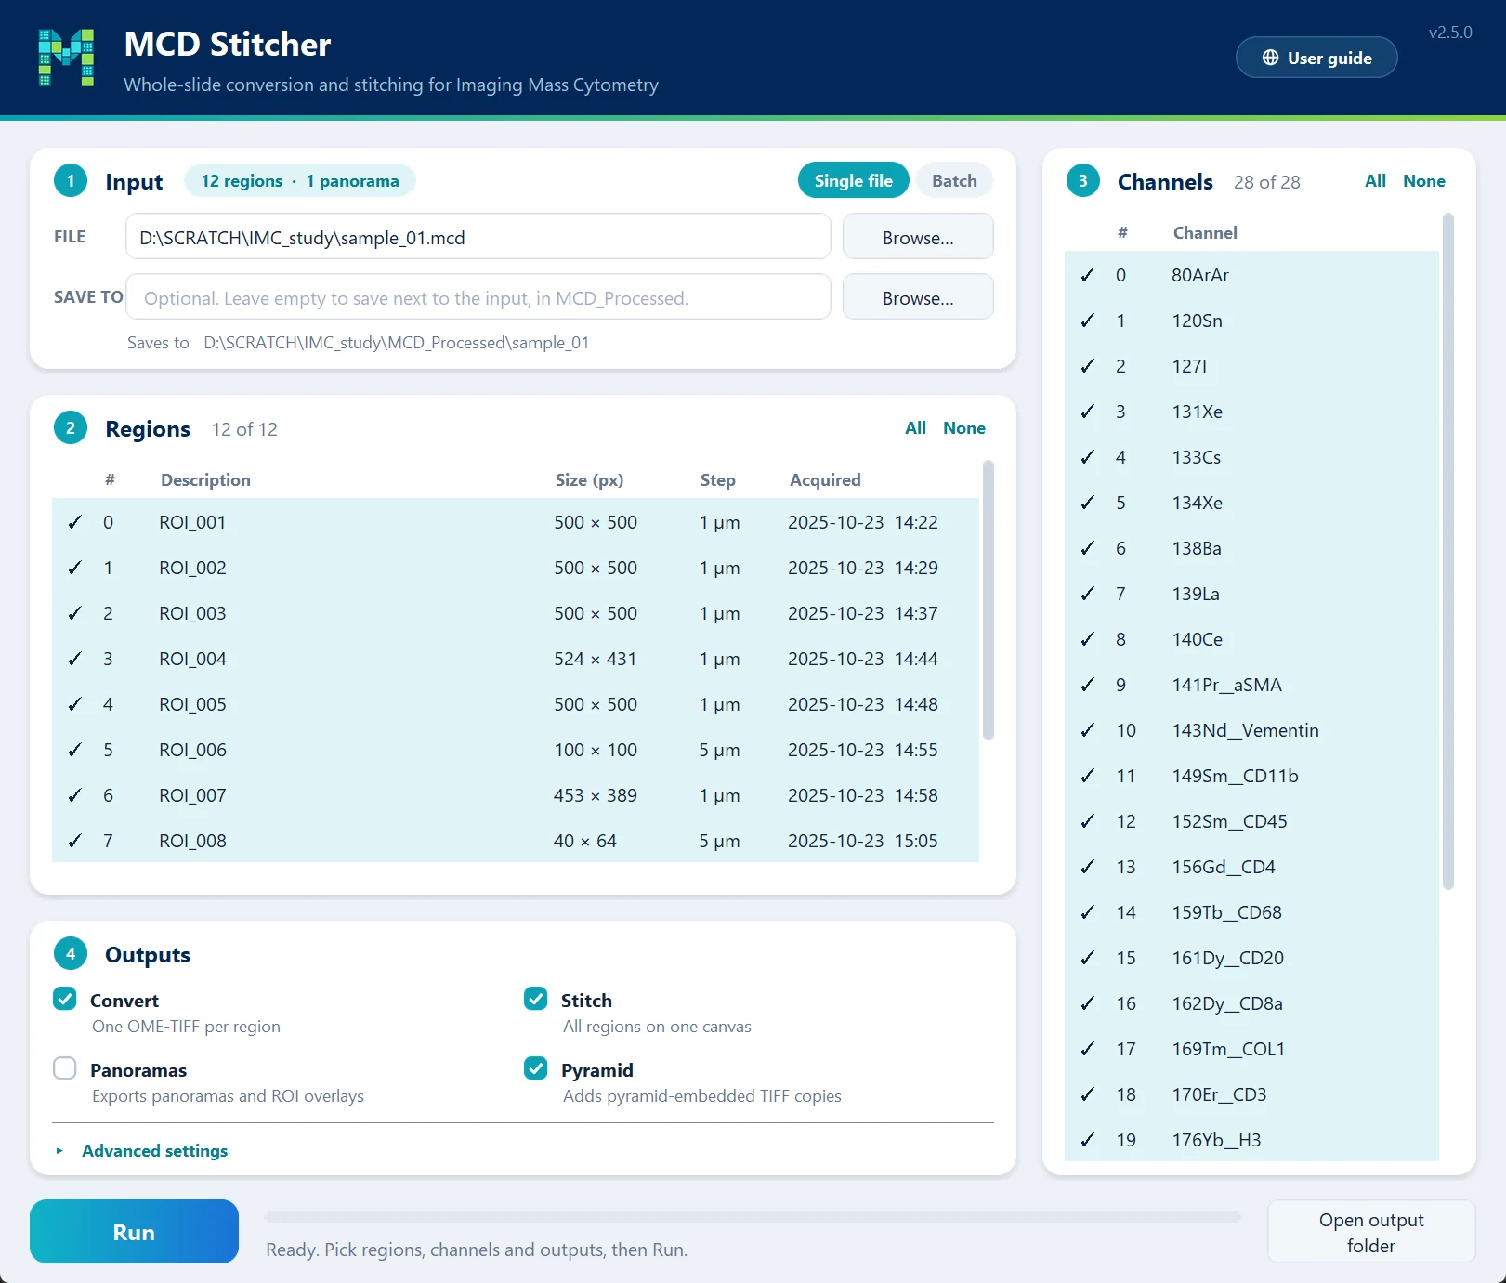
Task: Toggle checkmark for channel 141Pr_aSMA
Action: (1088, 685)
